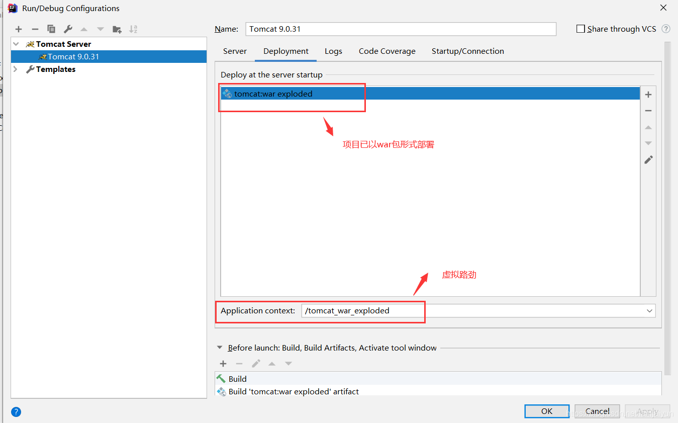Open the Logs tab
This screenshot has height=423, width=678.
point(333,51)
